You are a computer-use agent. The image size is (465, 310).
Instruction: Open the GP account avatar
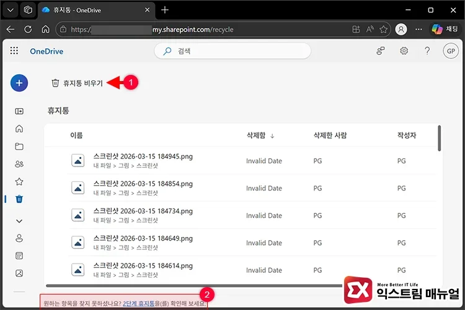451,51
